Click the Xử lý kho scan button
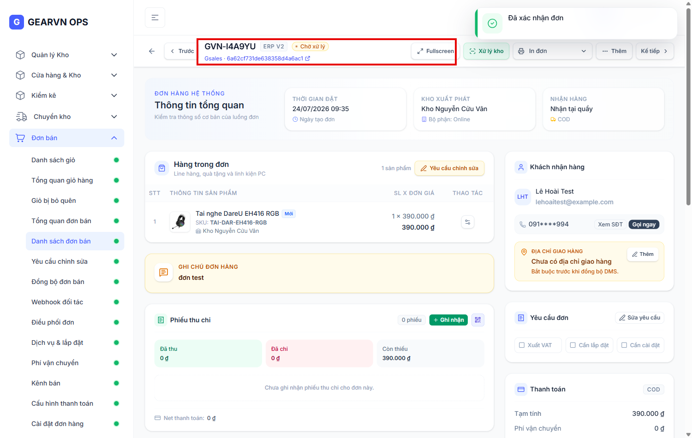This screenshot has width=692, height=438. click(x=486, y=51)
